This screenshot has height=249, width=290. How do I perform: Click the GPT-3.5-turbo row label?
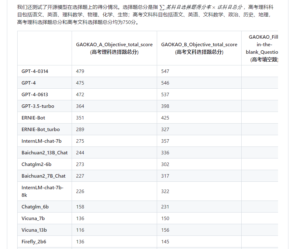[38, 106]
